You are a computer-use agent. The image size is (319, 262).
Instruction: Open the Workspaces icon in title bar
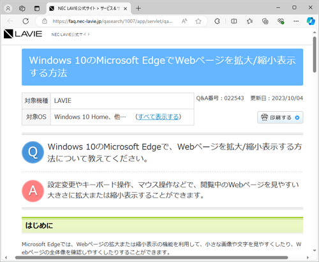pyautogui.click(x=22, y=8)
